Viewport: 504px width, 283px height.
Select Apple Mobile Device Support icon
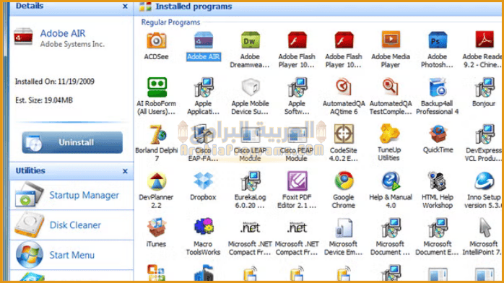click(x=250, y=87)
